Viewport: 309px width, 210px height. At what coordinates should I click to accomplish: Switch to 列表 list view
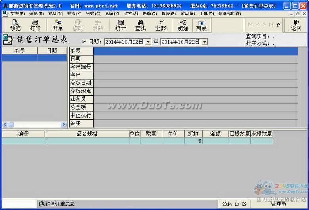(201, 25)
